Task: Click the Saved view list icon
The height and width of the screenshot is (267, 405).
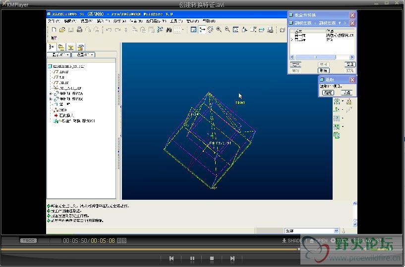Action: tap(253, 30)
